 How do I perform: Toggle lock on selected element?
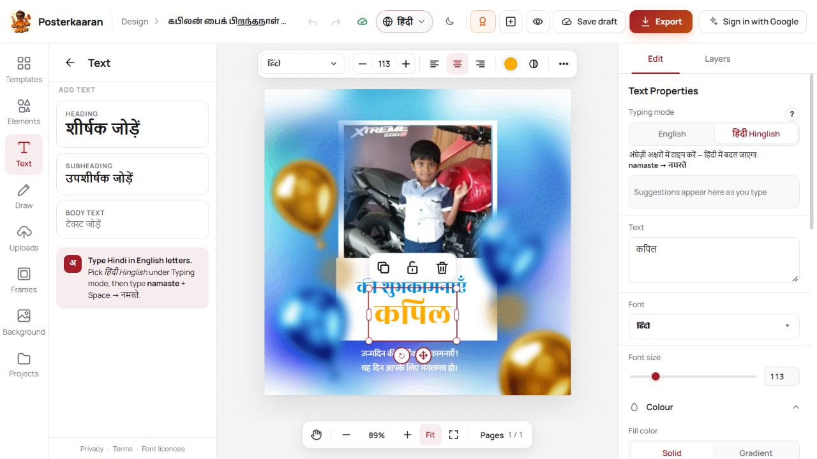pos(412,268)
